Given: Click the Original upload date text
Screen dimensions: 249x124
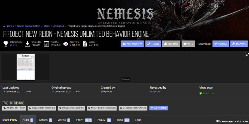Looking at the screenshot, I should coord(66,92).
